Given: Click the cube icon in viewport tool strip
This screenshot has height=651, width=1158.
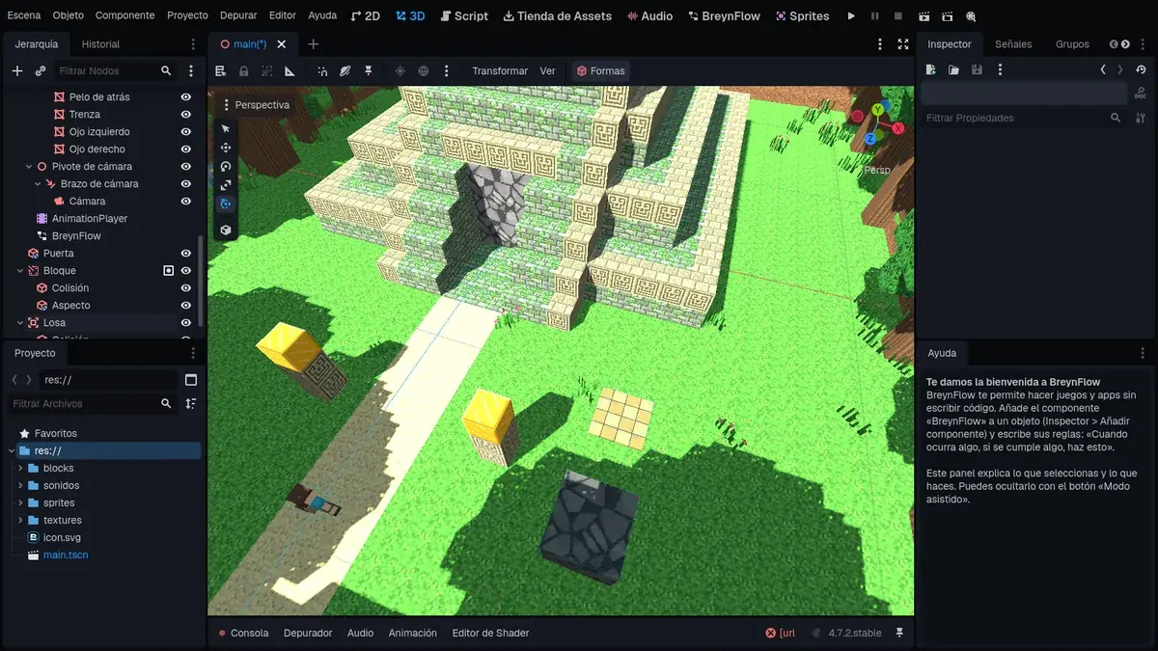Looking at the screenshot, I should tap(226, 231).
